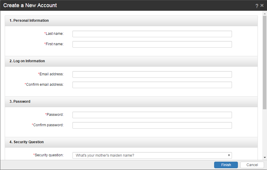Focus the Last name input field

152,34
